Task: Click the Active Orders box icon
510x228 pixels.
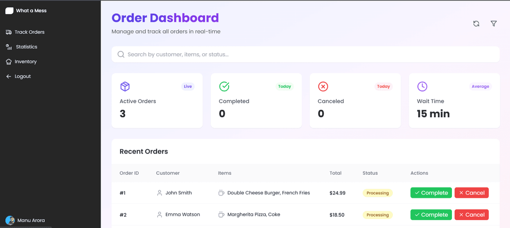Action: (x=125, y=87)
